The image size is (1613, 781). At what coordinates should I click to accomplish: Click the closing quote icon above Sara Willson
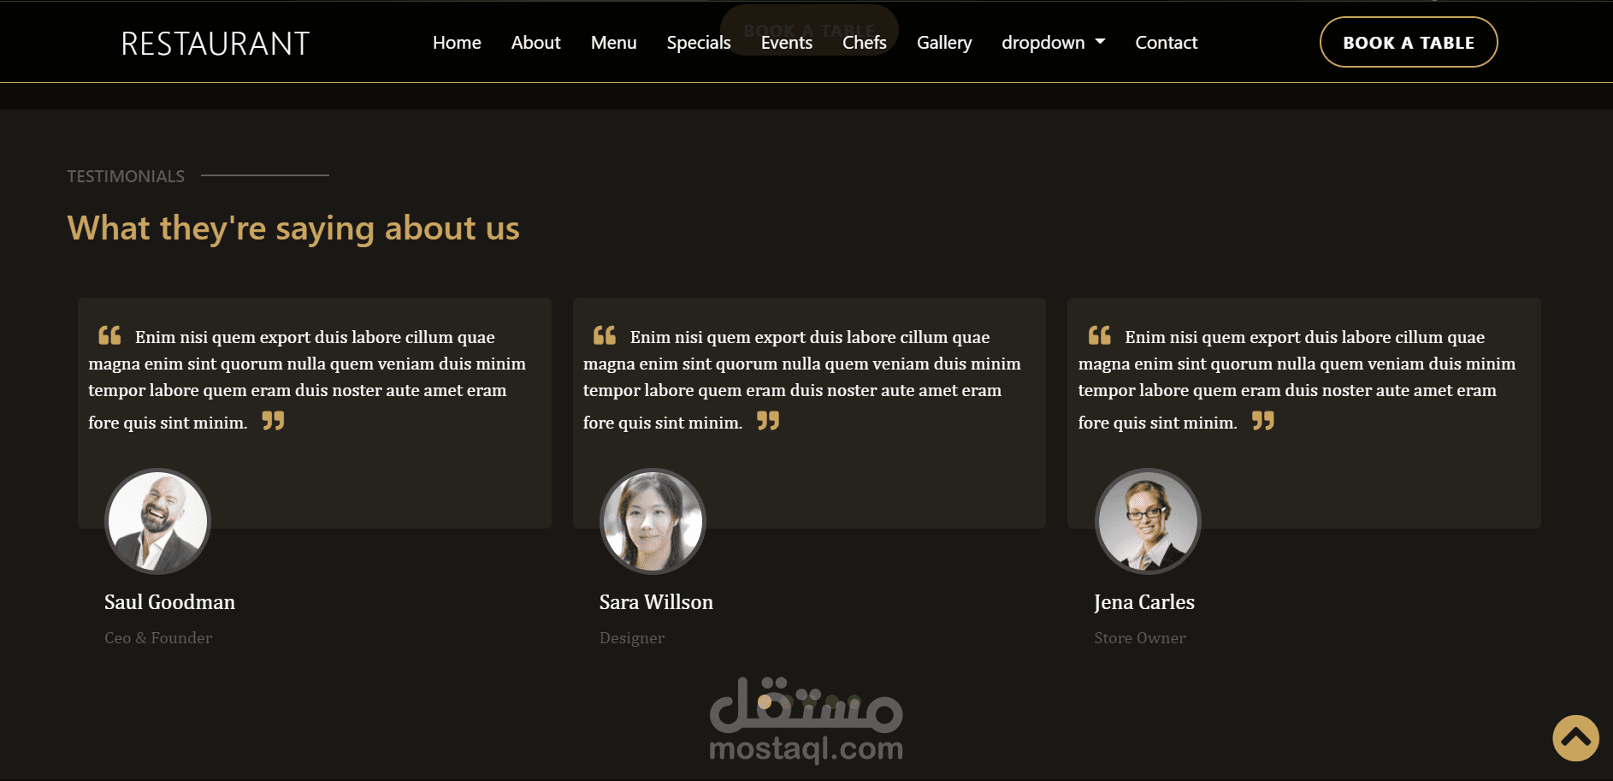click(x=768, y=421)
